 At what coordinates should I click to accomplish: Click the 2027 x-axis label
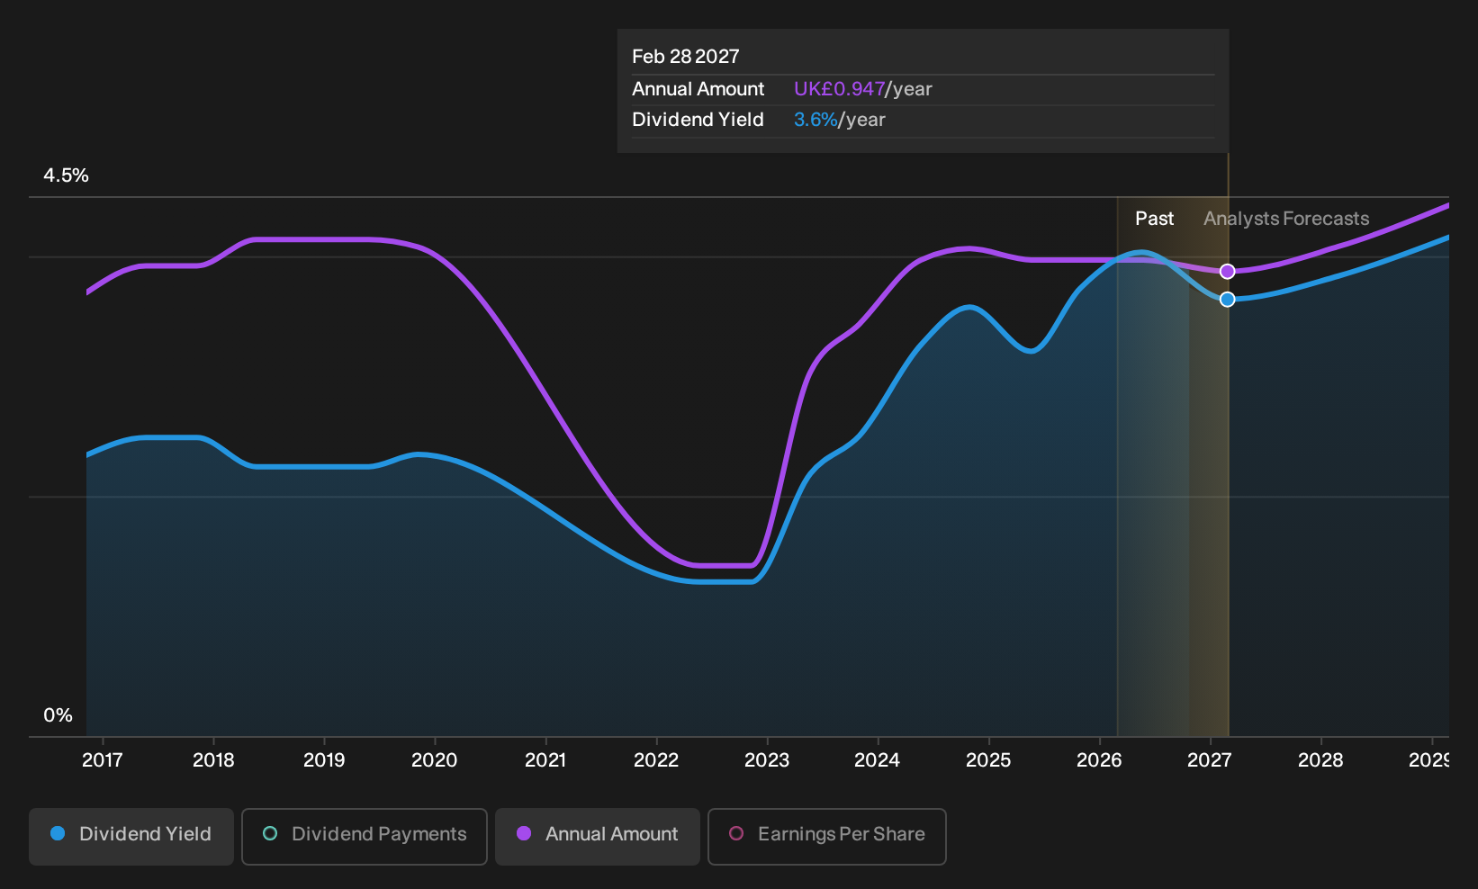click(x=1210, y=760)
